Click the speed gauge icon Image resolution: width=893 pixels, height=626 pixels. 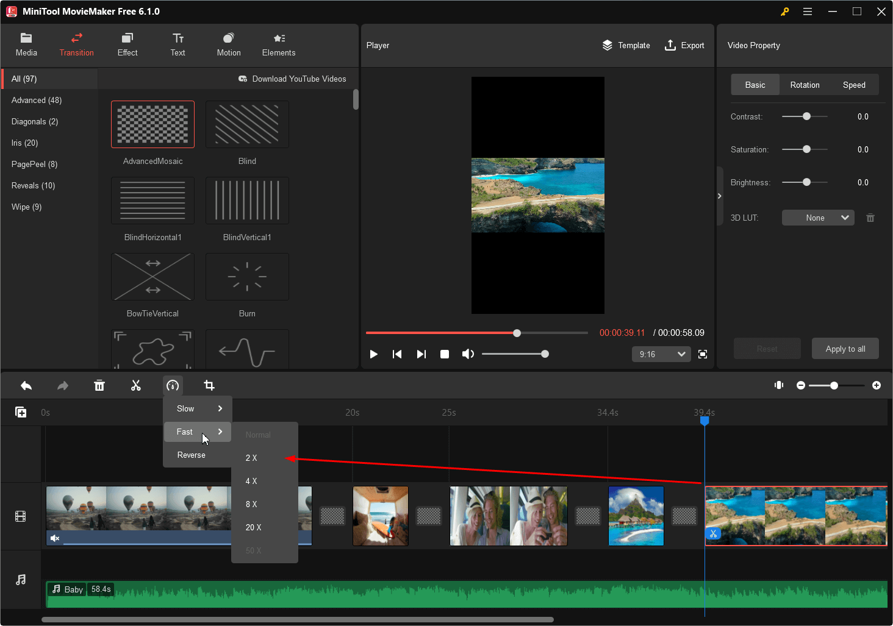(x=173, y=385)
